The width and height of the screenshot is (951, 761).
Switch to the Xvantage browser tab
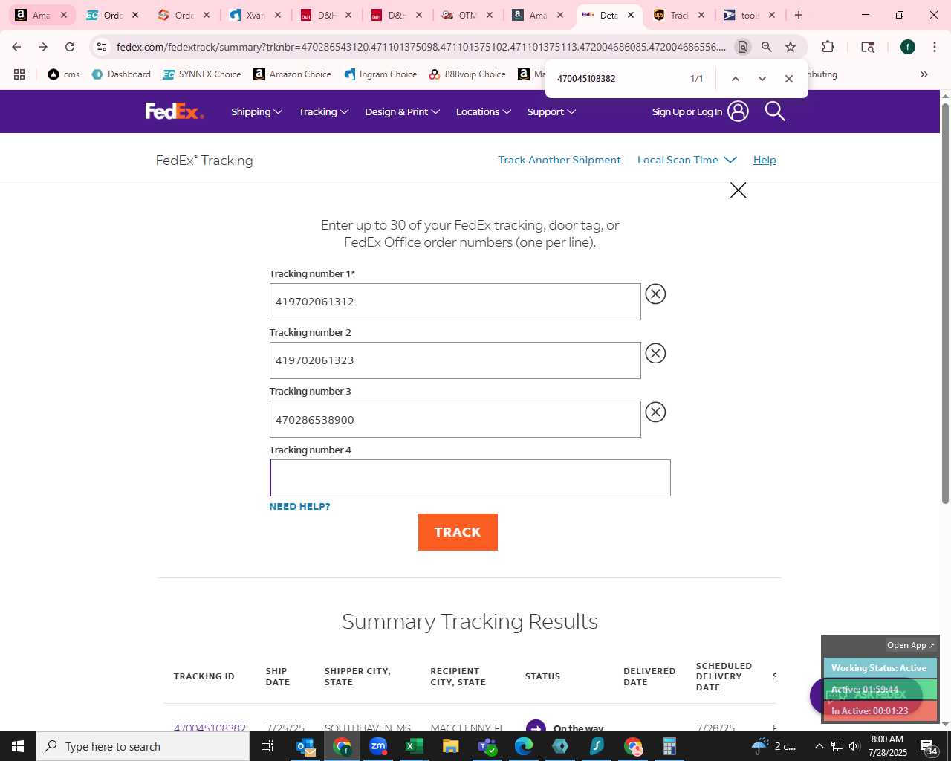click(255, 15)
